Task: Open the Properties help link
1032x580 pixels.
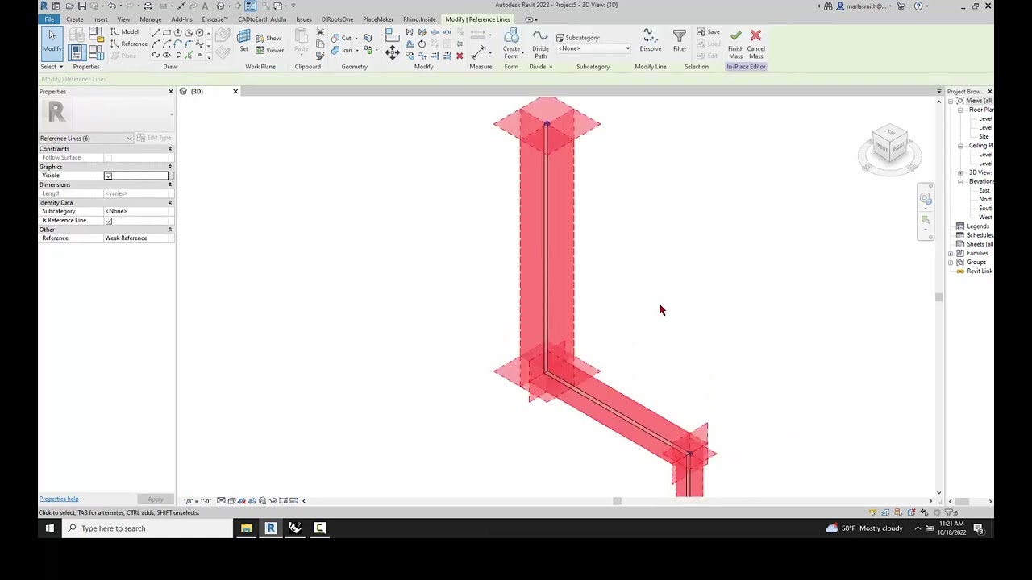Action: point(59,499)
